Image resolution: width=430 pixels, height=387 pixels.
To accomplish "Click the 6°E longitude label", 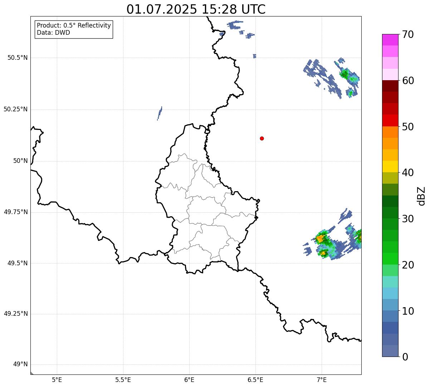I will (189, 379).
